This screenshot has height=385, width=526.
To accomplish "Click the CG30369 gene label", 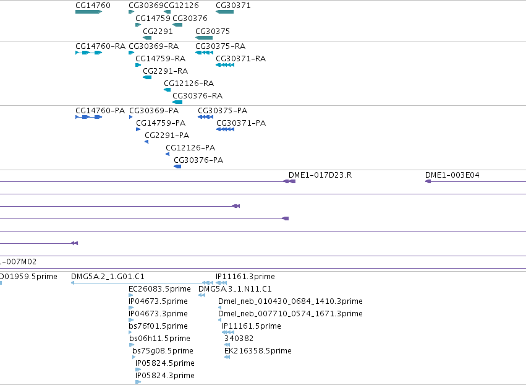I will coord(146,6).
